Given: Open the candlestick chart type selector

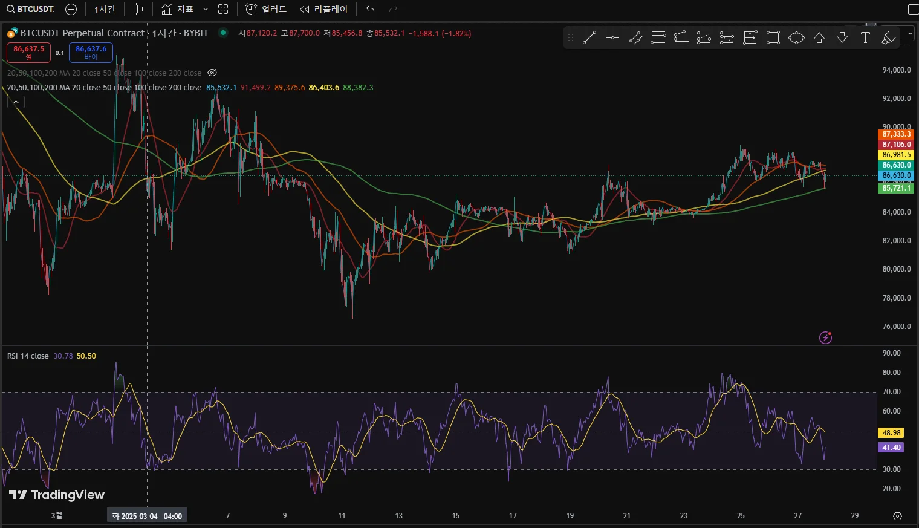Looking at the screenshot, I should 139,9.
